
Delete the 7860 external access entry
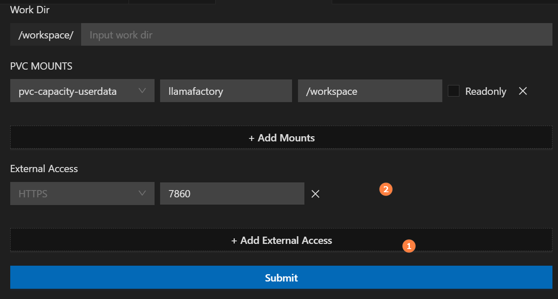pyautogui.click(x=315, y=194)
